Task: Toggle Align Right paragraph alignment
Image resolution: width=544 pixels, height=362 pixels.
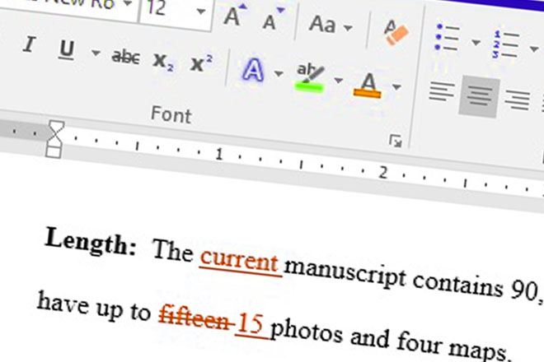Action: coord(517,100)
